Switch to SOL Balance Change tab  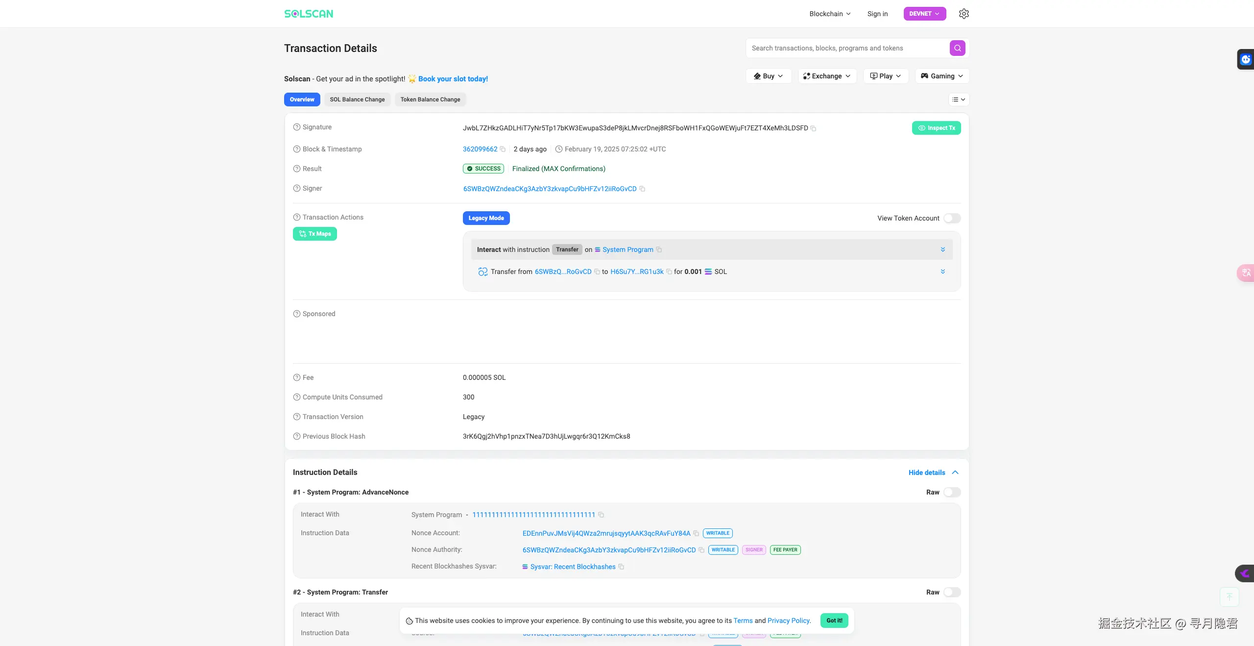[x=357, y=99]
